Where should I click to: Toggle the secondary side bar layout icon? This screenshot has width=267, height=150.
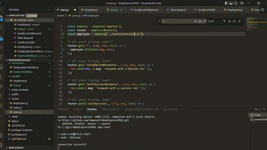coord(235,3)
